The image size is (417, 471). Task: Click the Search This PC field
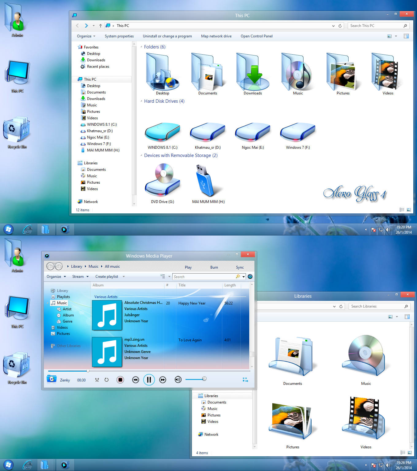point(379,26)
